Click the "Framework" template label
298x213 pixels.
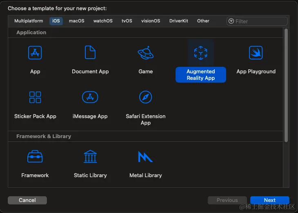tap(35, 175)
